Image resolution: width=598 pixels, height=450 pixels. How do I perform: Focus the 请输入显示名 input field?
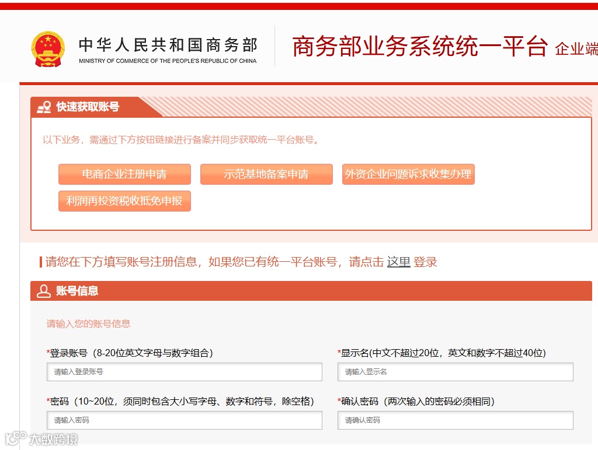pos(455,371)
